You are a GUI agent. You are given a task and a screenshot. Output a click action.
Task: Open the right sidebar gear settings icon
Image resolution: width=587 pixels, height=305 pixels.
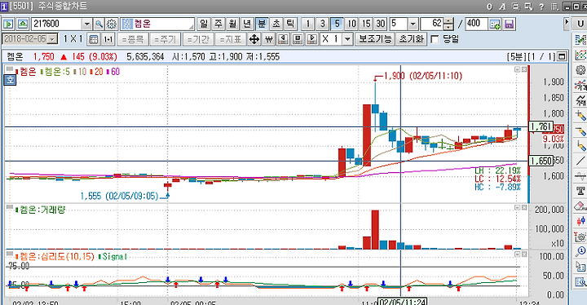[x=580, y=70]
